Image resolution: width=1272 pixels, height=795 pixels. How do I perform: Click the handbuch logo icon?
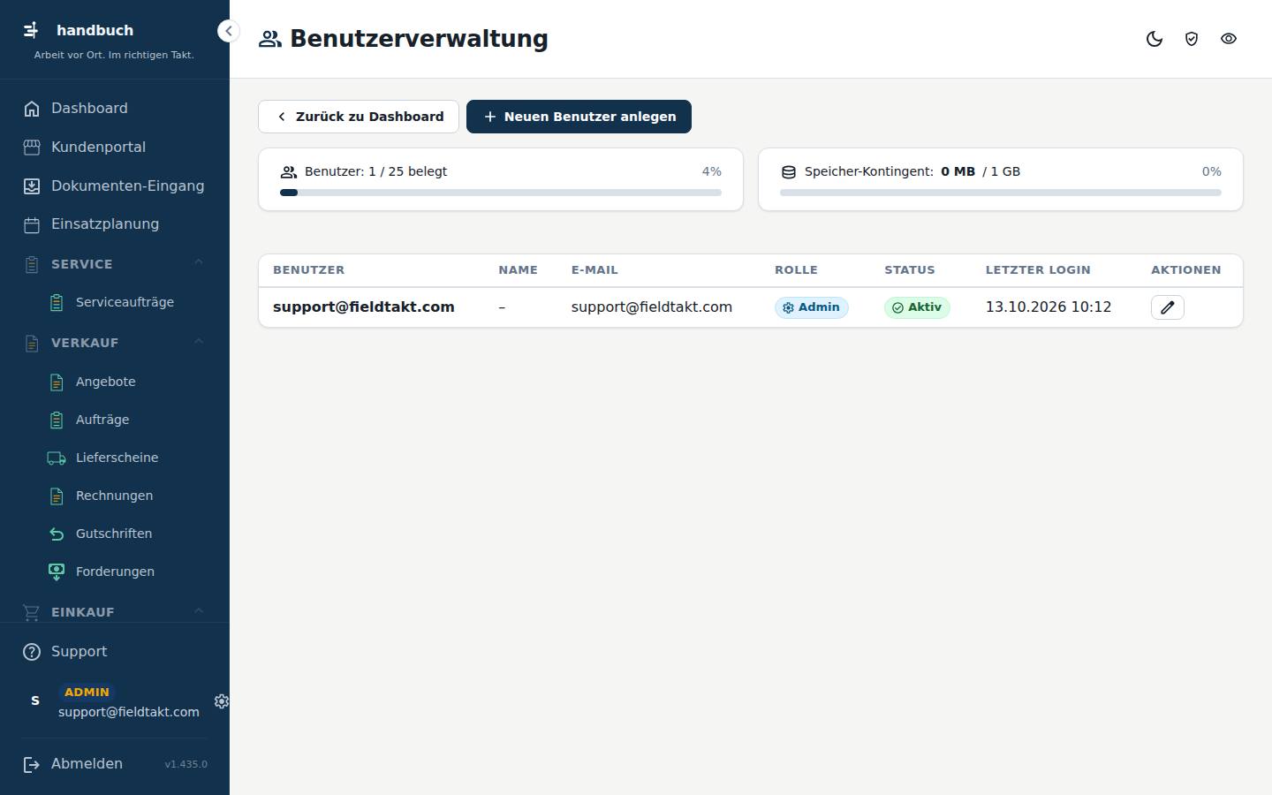point(31,30)
